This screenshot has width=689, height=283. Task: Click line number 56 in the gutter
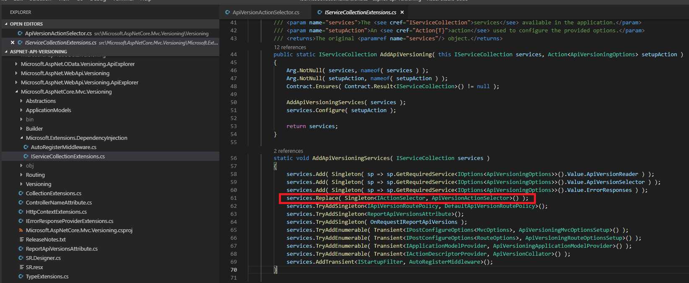point(234,158)
